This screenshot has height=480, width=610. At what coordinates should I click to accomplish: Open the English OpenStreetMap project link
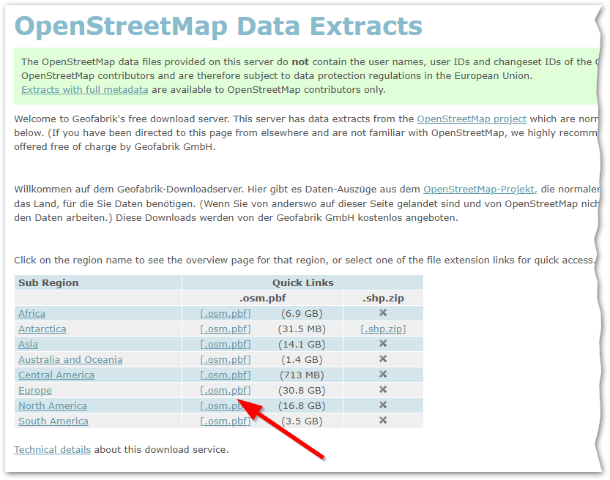point(472,119)
